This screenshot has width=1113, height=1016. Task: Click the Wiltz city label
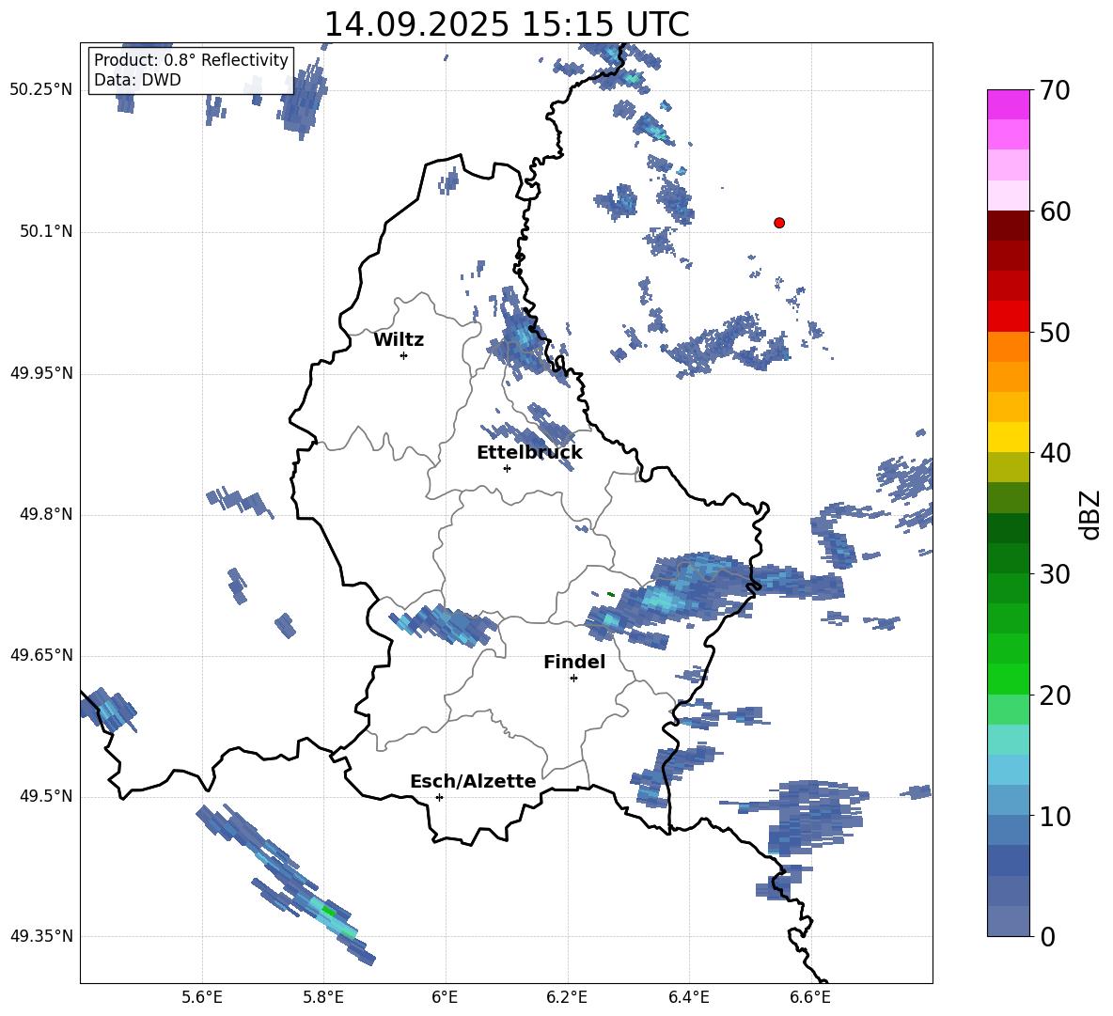pyautogui.click(x=399, y=340)
